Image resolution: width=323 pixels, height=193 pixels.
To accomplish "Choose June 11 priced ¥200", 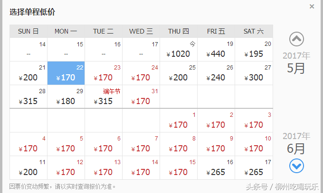I will pyautogui.click(x=28, y=168).
